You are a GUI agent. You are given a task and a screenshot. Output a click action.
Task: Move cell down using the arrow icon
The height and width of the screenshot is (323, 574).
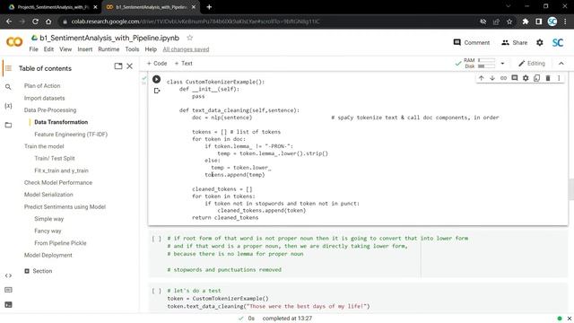(x=492, y=78)
